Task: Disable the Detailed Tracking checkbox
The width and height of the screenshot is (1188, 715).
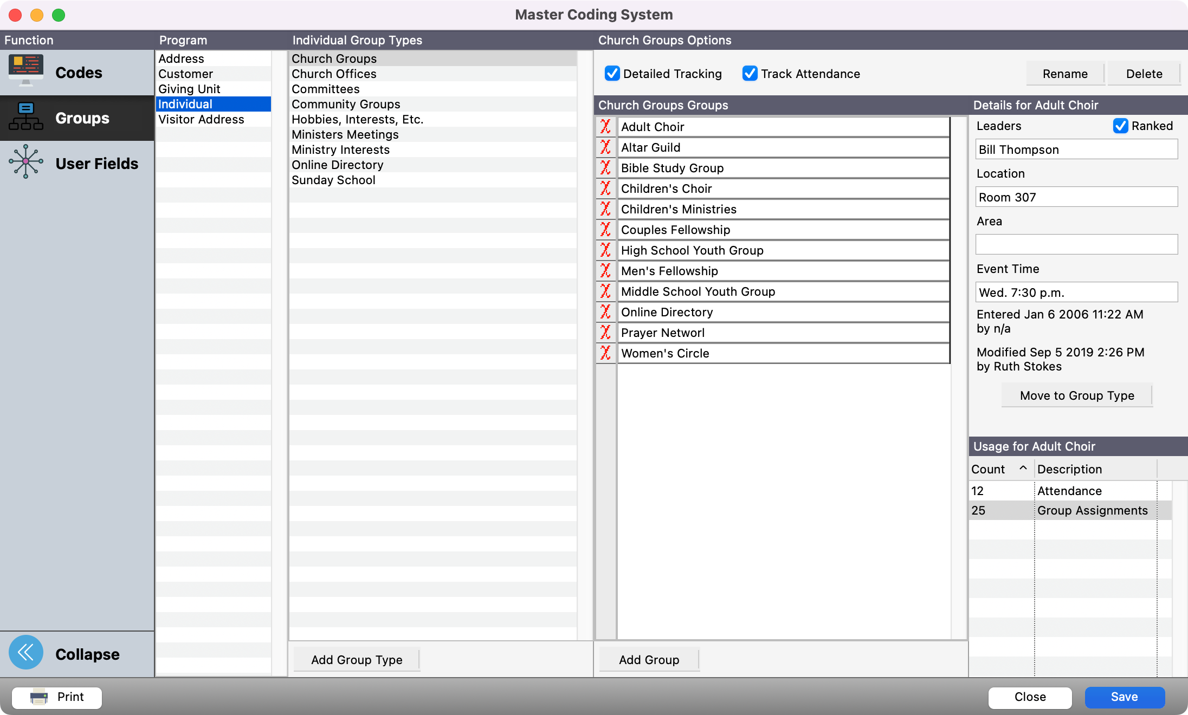Action: [x=612, y=74]
